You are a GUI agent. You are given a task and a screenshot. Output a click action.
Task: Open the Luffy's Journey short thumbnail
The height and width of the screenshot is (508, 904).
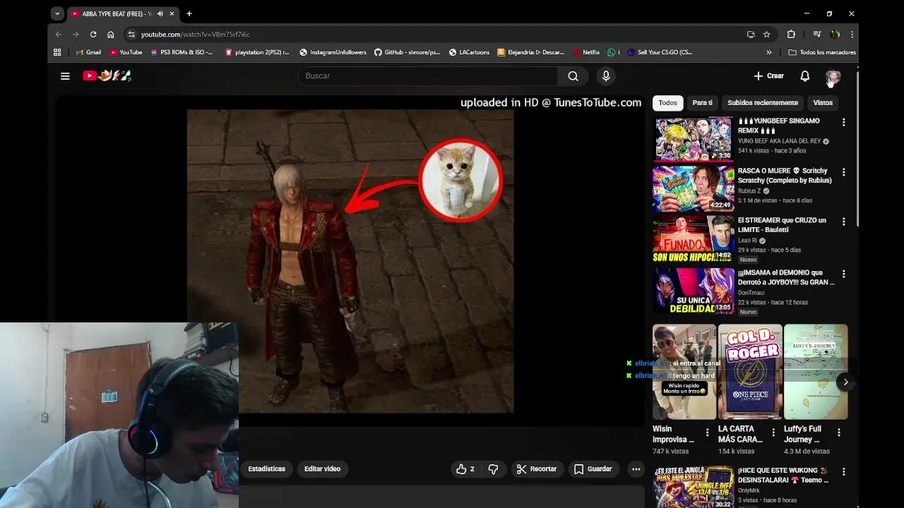point(816,372)
